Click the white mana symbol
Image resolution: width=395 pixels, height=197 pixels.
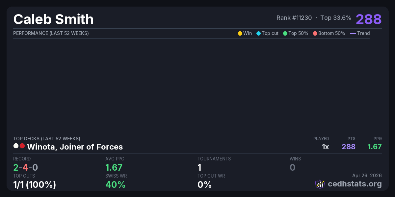[x=16, y=146]
